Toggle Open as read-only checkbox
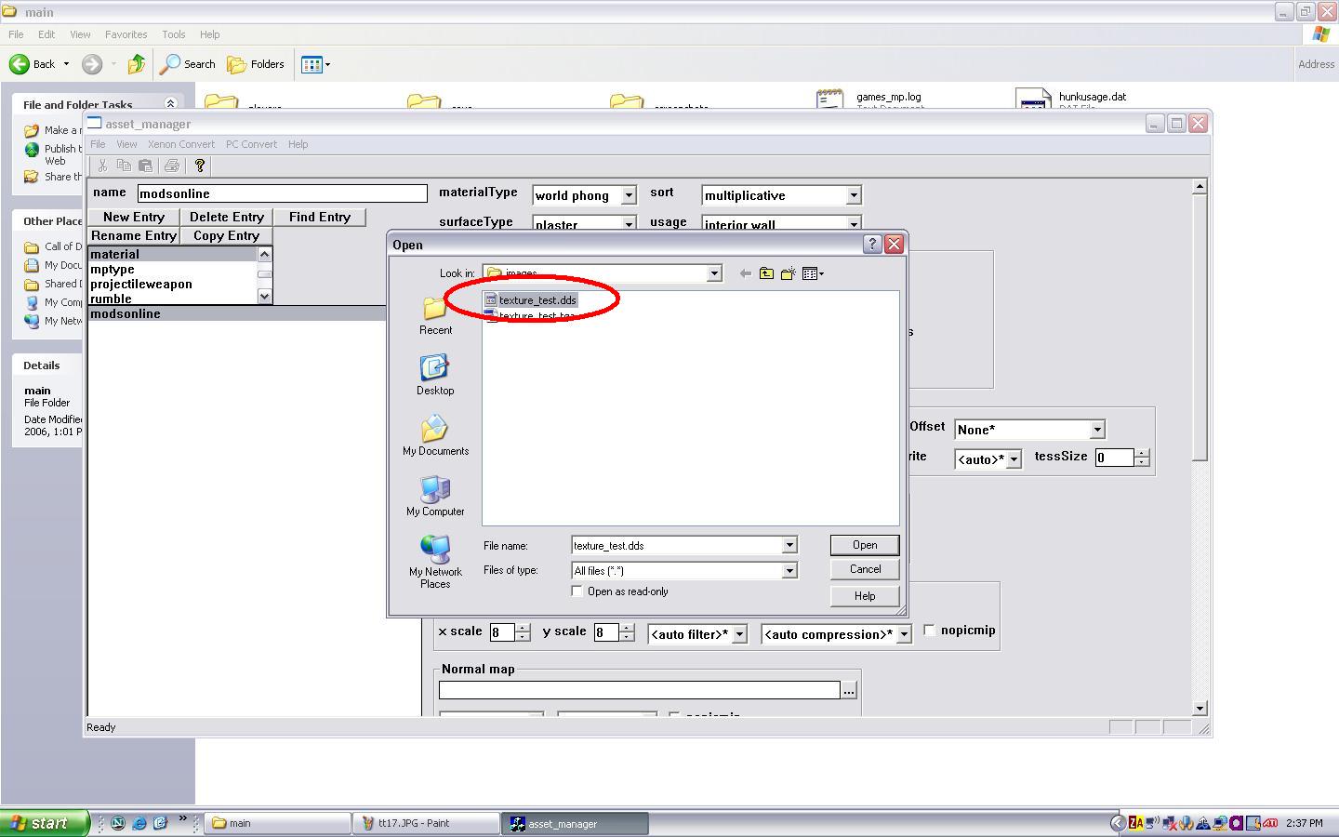 click(x=577, y=591)
